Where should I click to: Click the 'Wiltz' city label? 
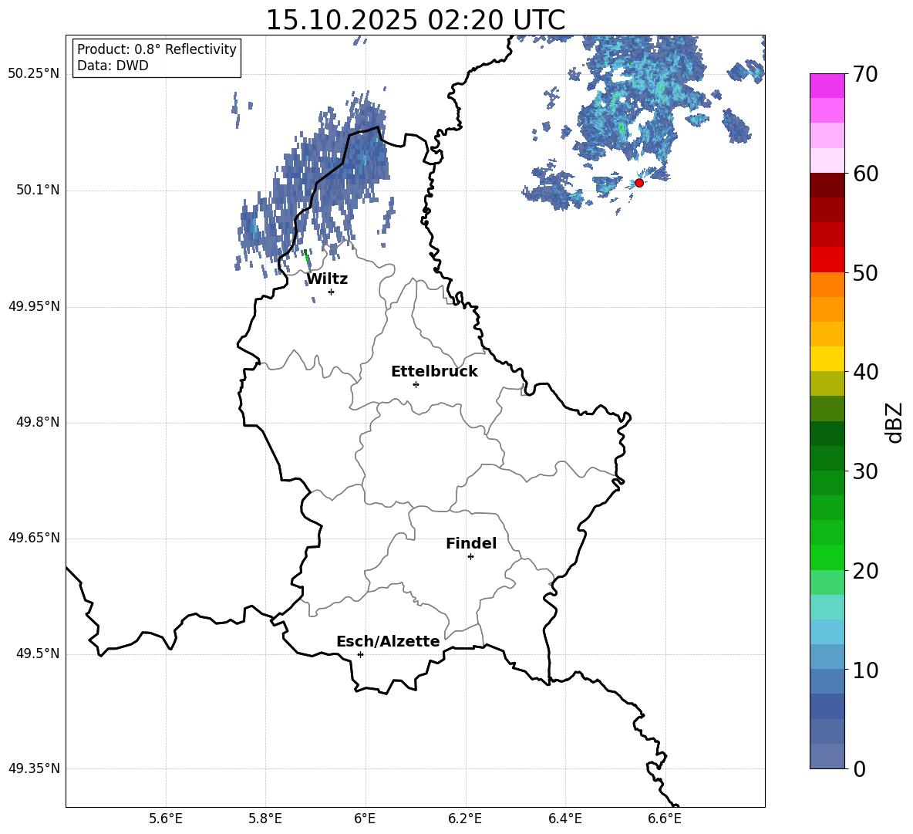click(x=327, y=279)
